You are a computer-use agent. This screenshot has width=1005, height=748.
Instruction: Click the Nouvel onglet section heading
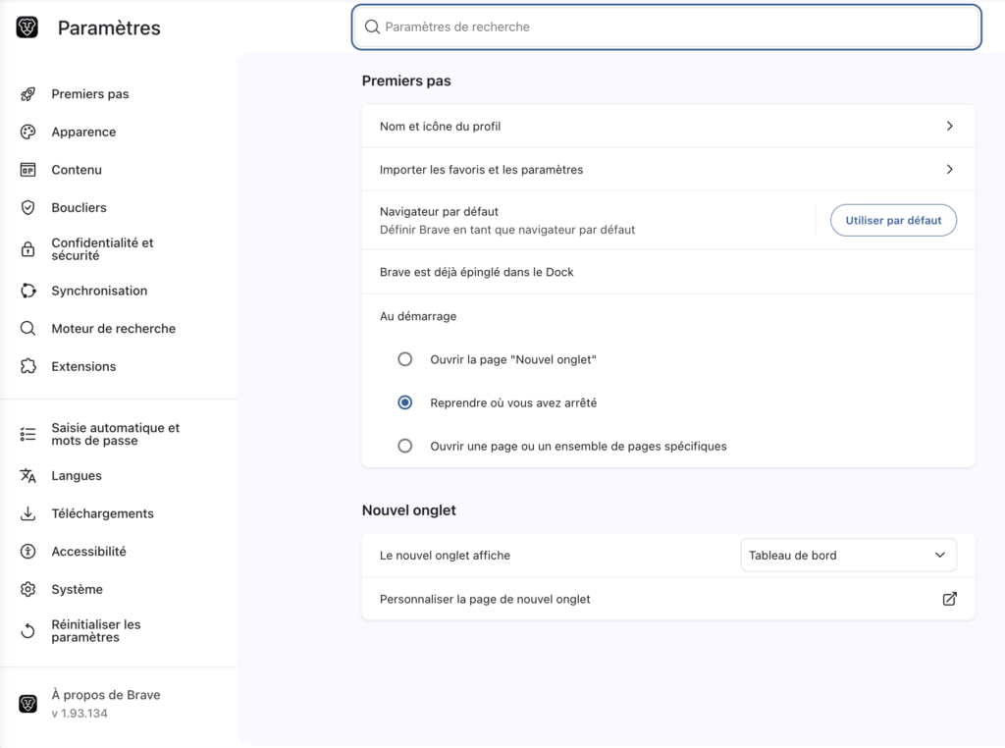coord(409,510)
